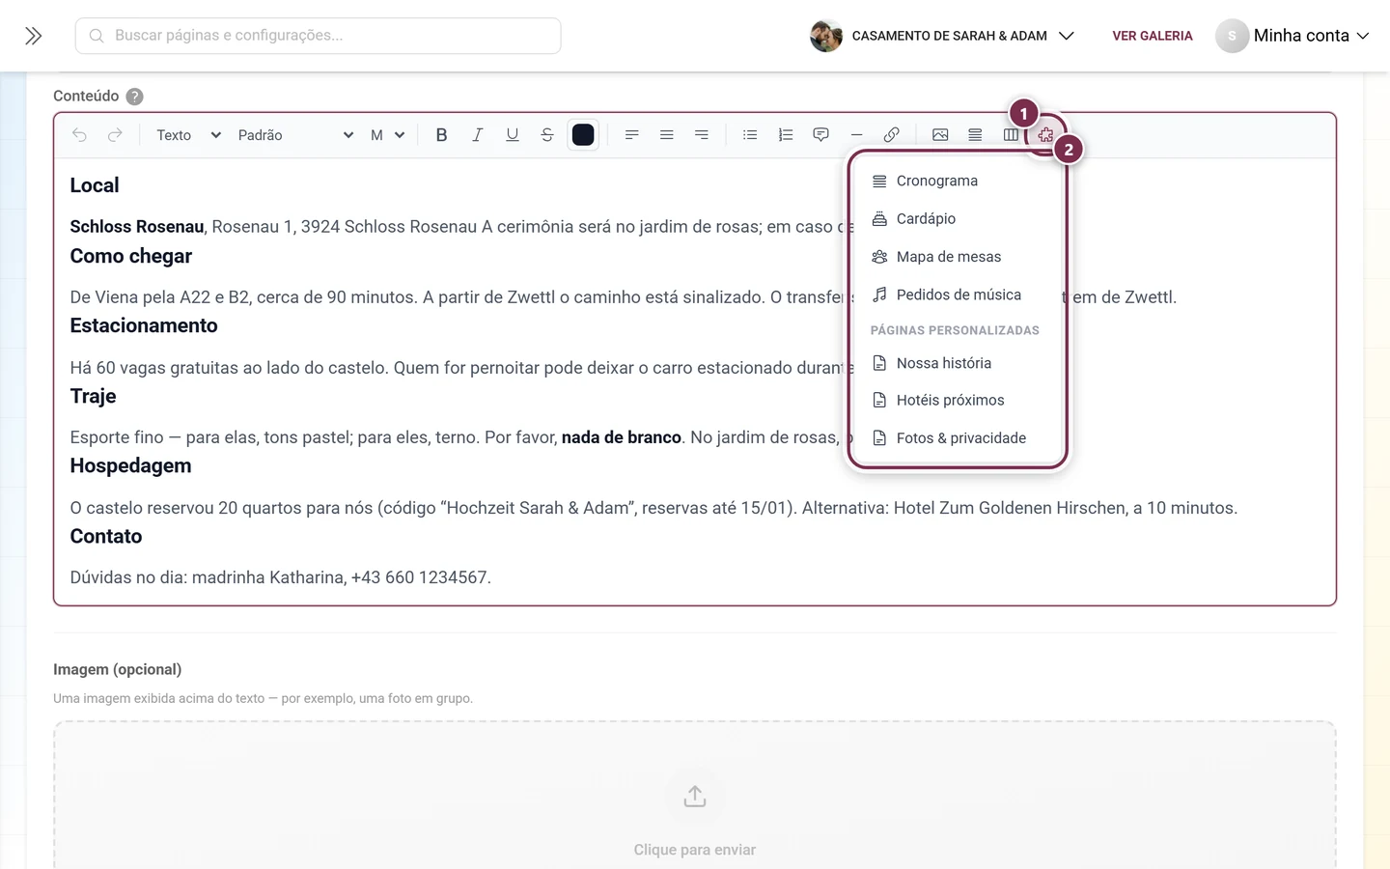This screenshot has height=869, width=1390.
Task: Choose Mapa de mesas in the menu
Action: click(958, 257)
